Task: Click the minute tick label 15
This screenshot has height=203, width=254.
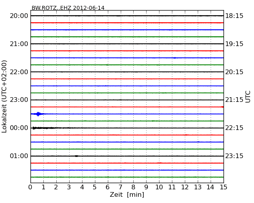Action: 224,187
